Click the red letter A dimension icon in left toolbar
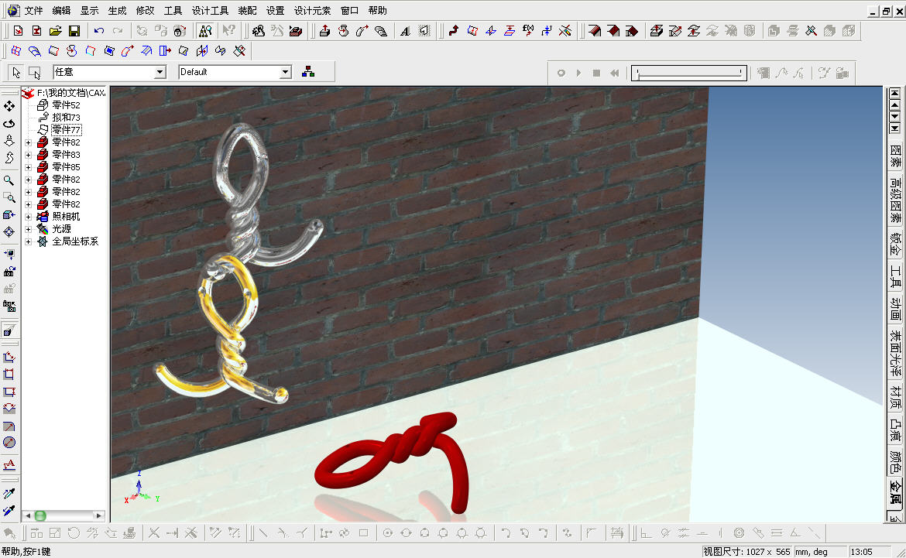Viewport: 906px width, 558px height. pos(9,464)
